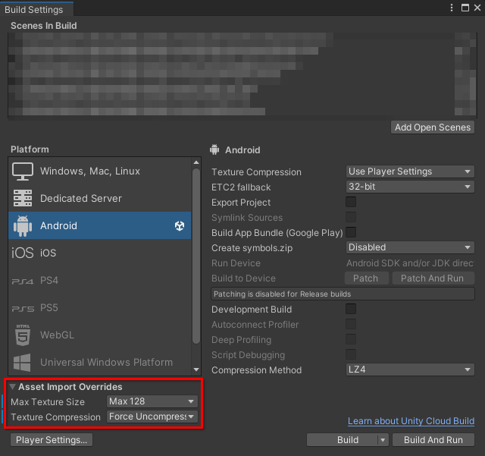The width and height of the screenshot is (485, 456).
Task: Click the Universal Windows Platform logo icon
Action: [22, 363]
